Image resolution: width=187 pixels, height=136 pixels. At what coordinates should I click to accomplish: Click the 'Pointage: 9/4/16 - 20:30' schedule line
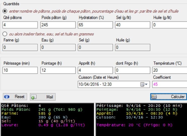[137, 110]
